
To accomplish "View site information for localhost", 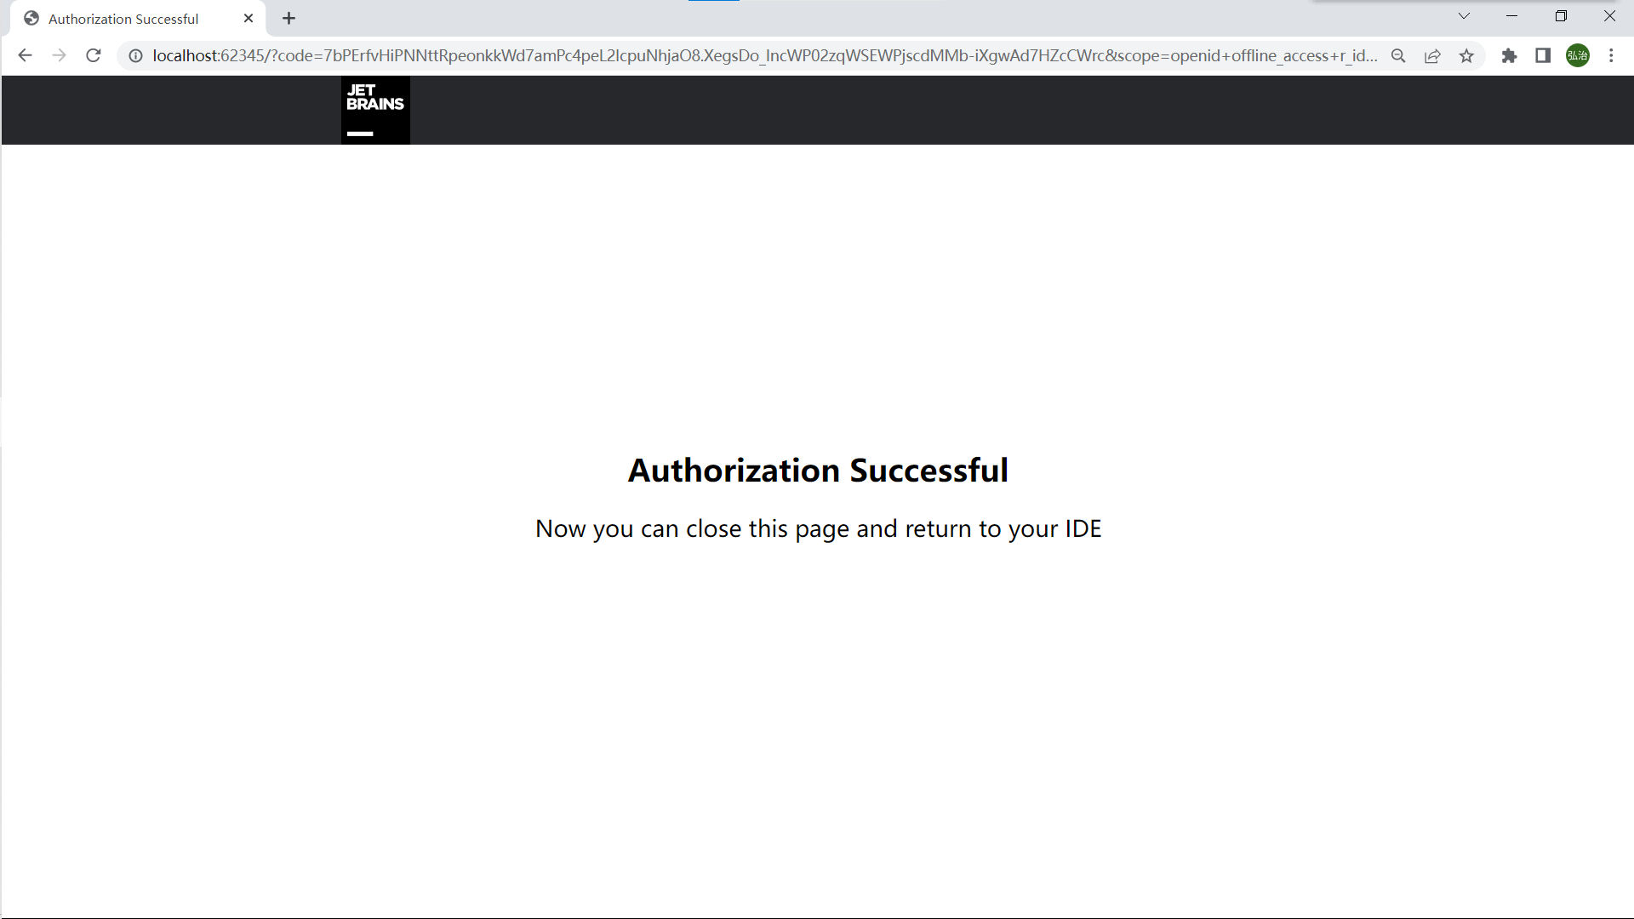I will [x=135, y=55].
